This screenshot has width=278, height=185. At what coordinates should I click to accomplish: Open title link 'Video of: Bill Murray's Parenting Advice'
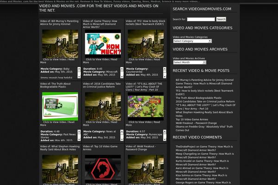click(x=59, y=23)
